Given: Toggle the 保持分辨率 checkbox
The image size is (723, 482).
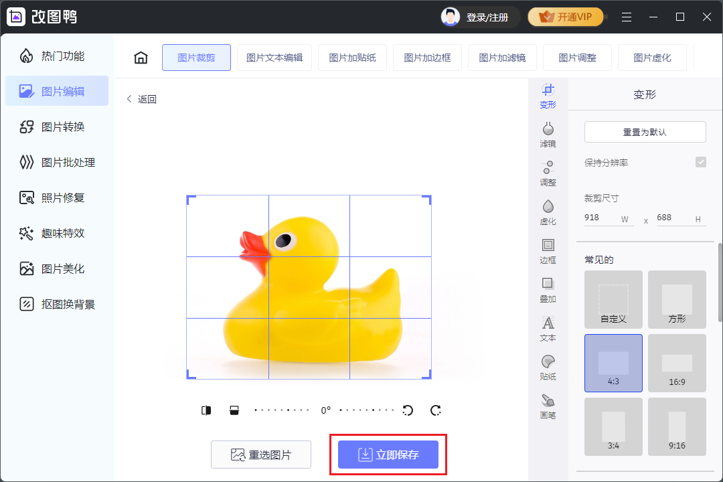Looking at the screenshot, I should (x=700, y=162).
